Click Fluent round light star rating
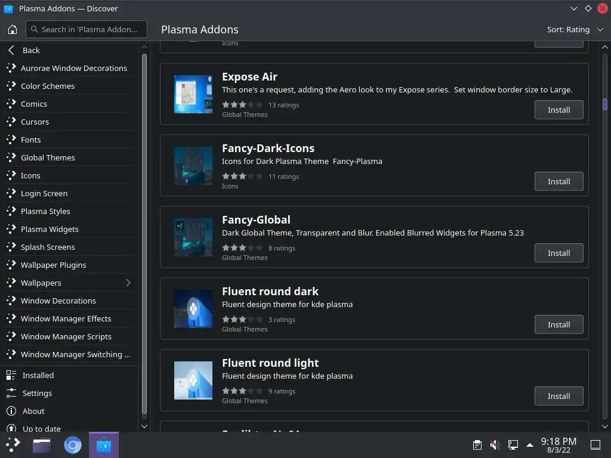The width and height of the screenshot is (611, 458). (242, 391)
